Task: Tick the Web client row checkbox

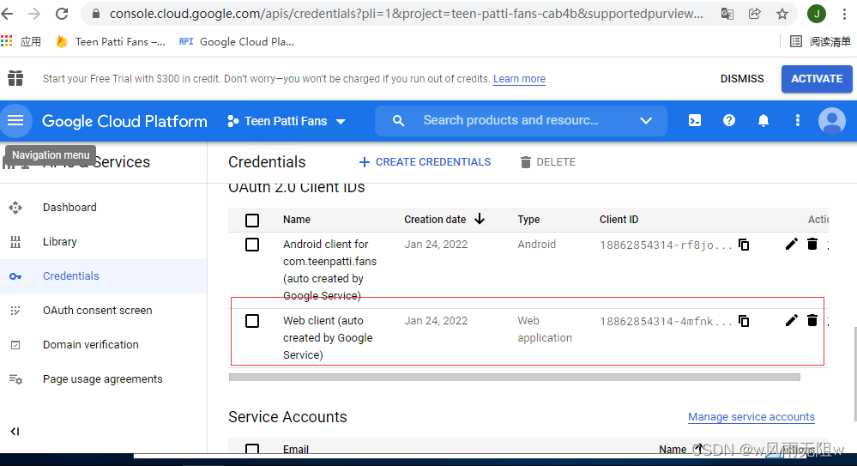Action: [252, 321]
